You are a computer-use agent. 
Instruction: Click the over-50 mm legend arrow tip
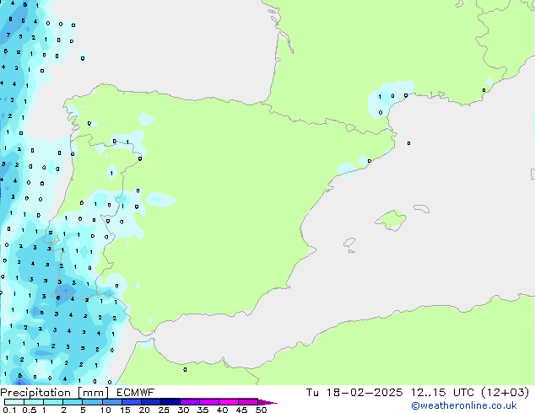(x=267, y=402)
